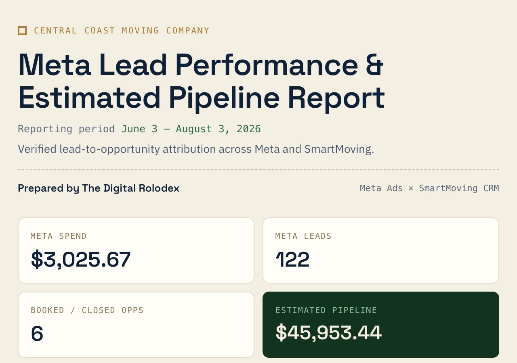
Task: Click the square logo icon beside company name
Action: (x=22, y=31)
